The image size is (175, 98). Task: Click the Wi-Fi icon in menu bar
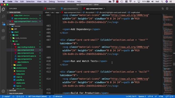click(x=130, y=1)
